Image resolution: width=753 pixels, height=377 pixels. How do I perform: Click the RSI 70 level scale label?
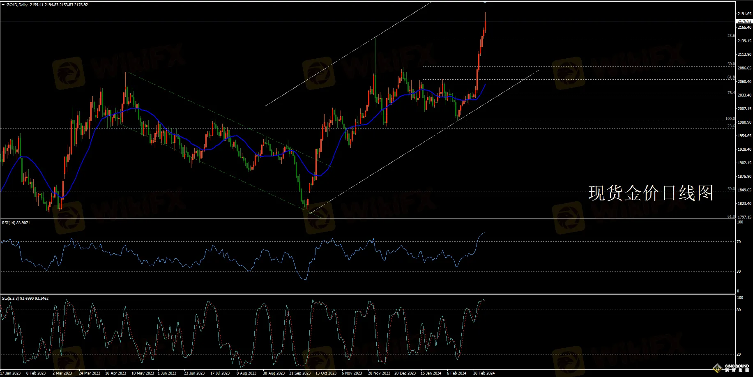[x=739, y=242]
